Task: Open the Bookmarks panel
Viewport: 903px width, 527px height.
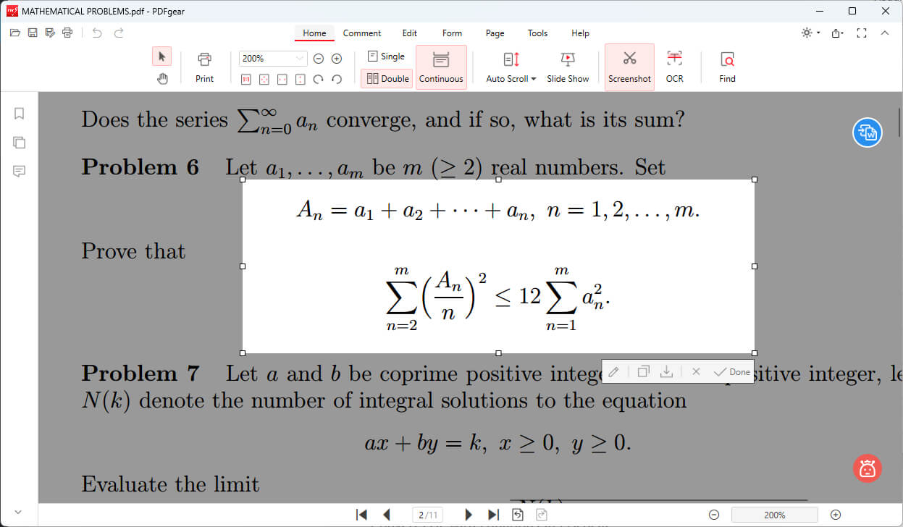Action: 19,113
